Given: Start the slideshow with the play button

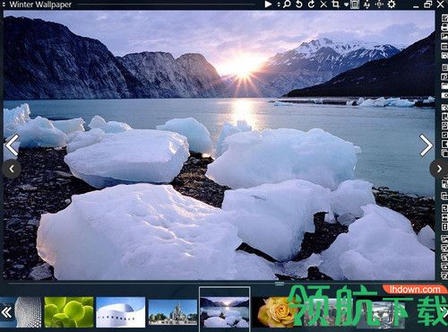Looking at the screenshot, I should [268, 4].
